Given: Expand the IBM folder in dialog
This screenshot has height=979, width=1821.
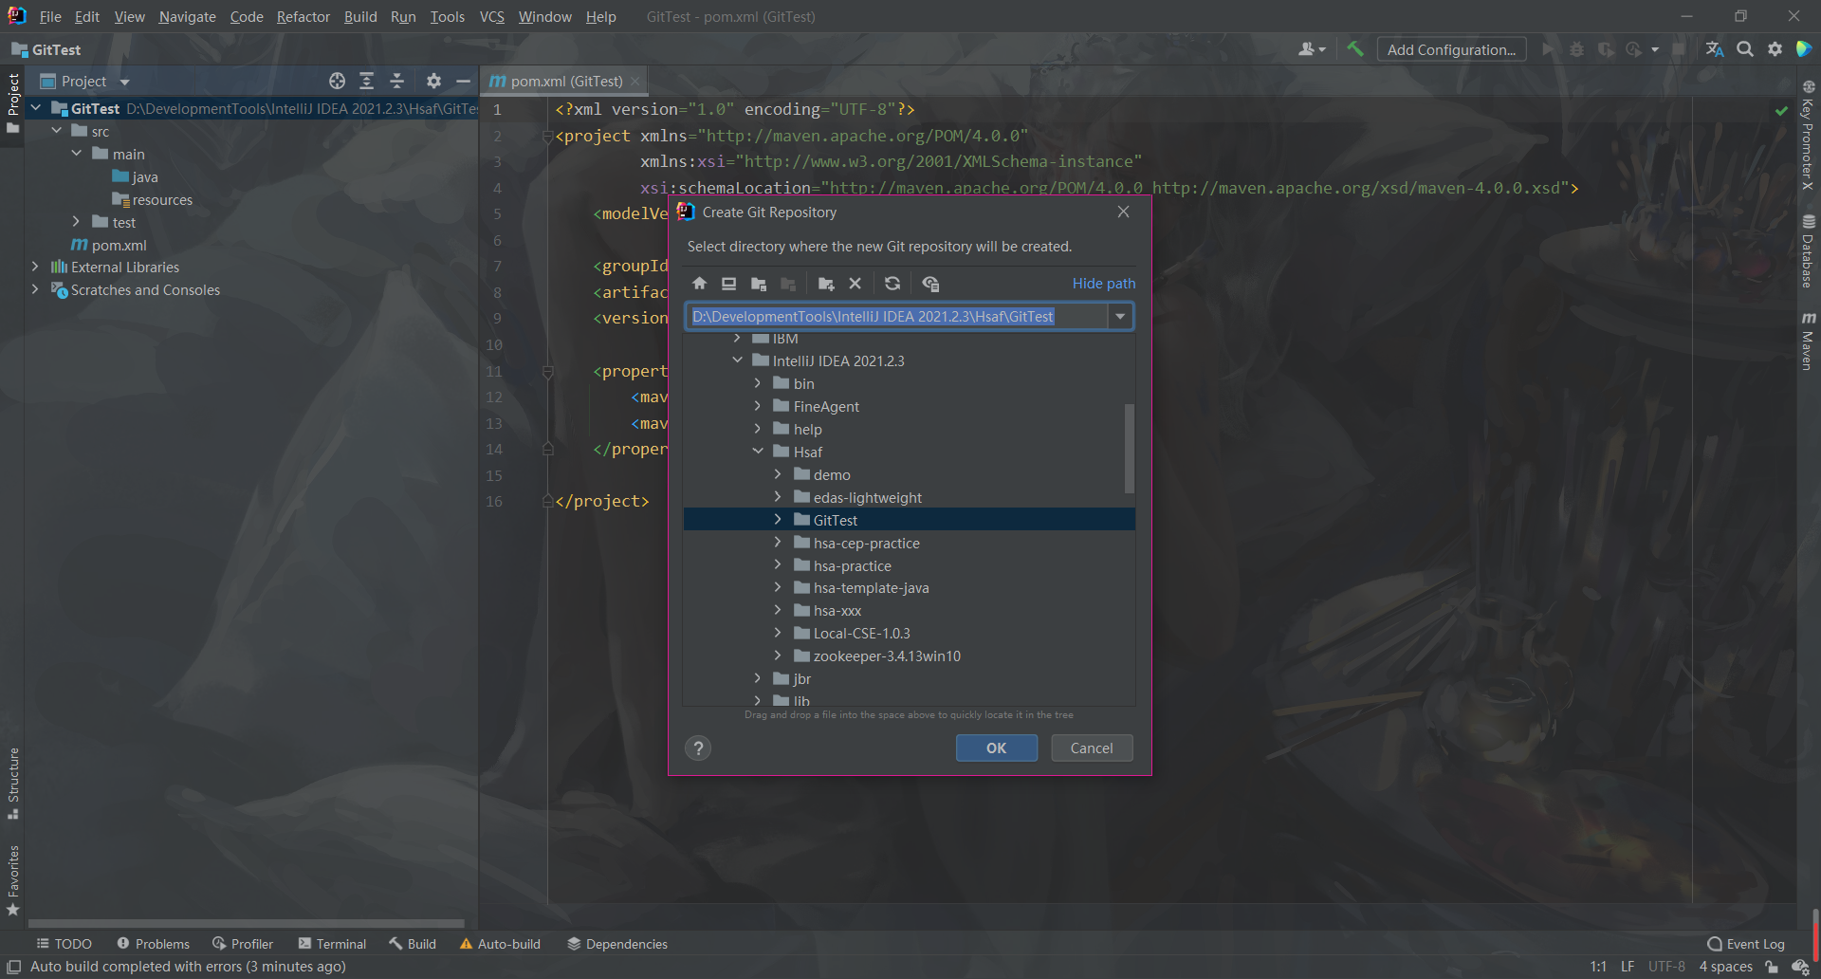Looking at the screenshot, I should (x=737, y=339).
